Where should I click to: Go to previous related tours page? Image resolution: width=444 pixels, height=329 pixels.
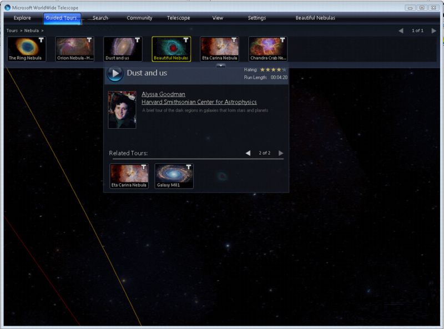click(x=248, y=153)
